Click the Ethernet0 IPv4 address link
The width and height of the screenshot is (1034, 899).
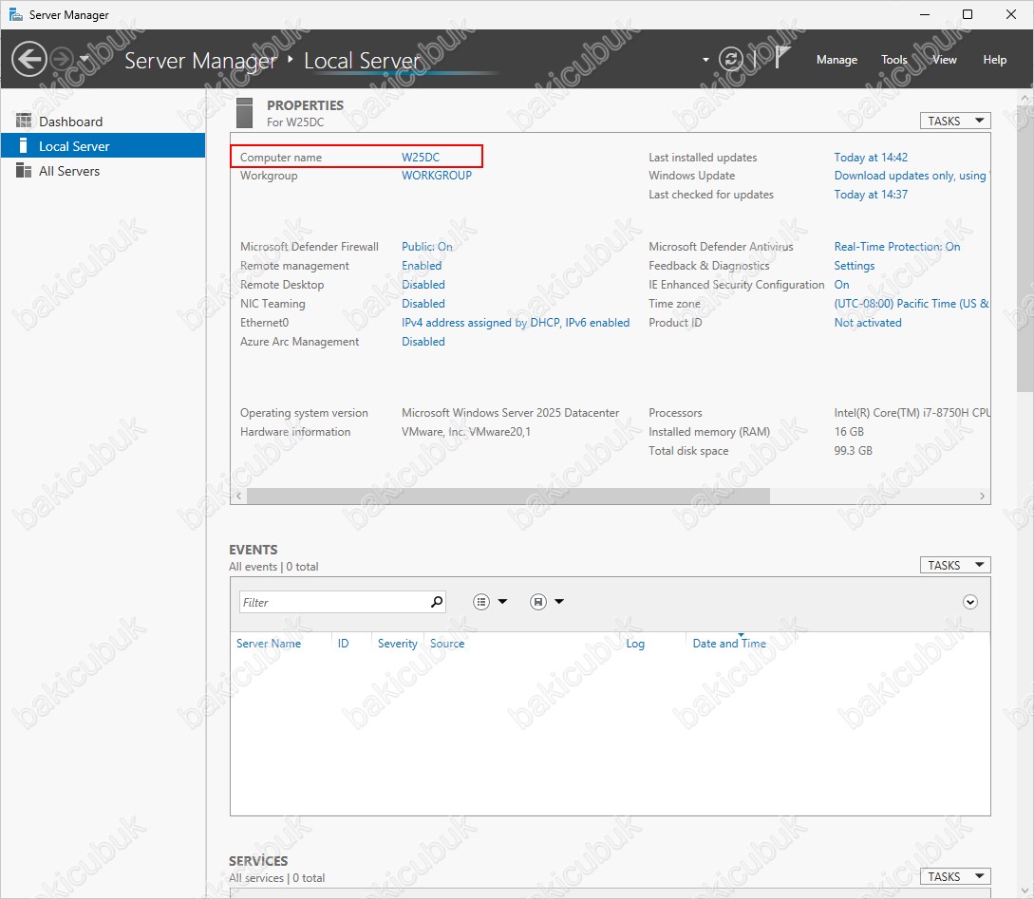click(516, 323)
